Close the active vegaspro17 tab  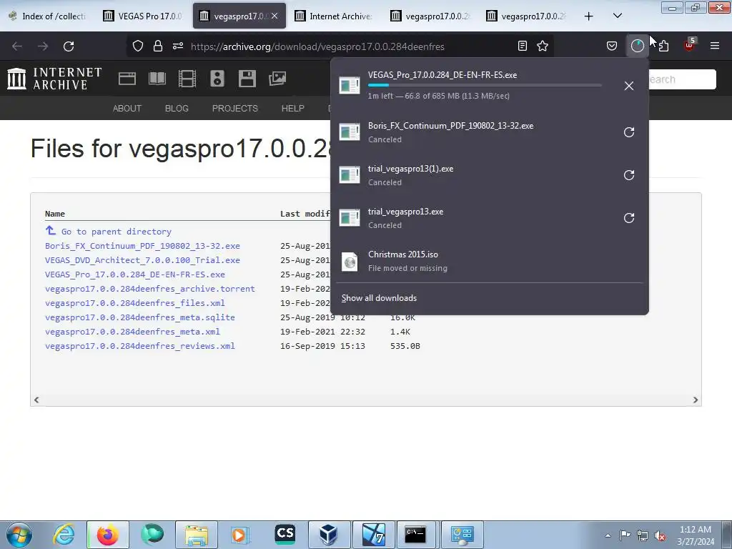click(274, 16)
